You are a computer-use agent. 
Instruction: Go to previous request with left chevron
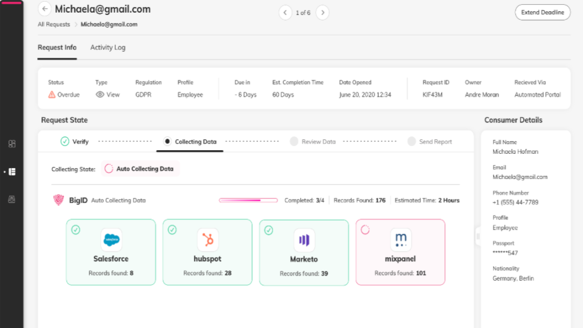pos(285,13)
